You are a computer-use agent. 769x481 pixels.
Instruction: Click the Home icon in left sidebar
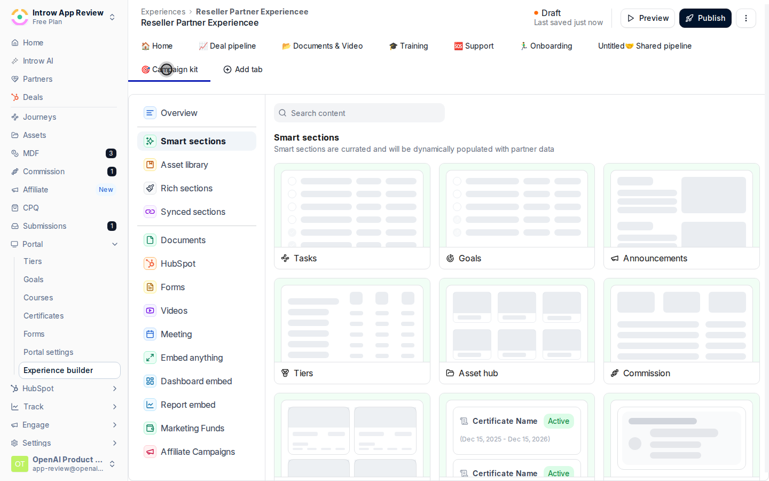tap(15, 43)
